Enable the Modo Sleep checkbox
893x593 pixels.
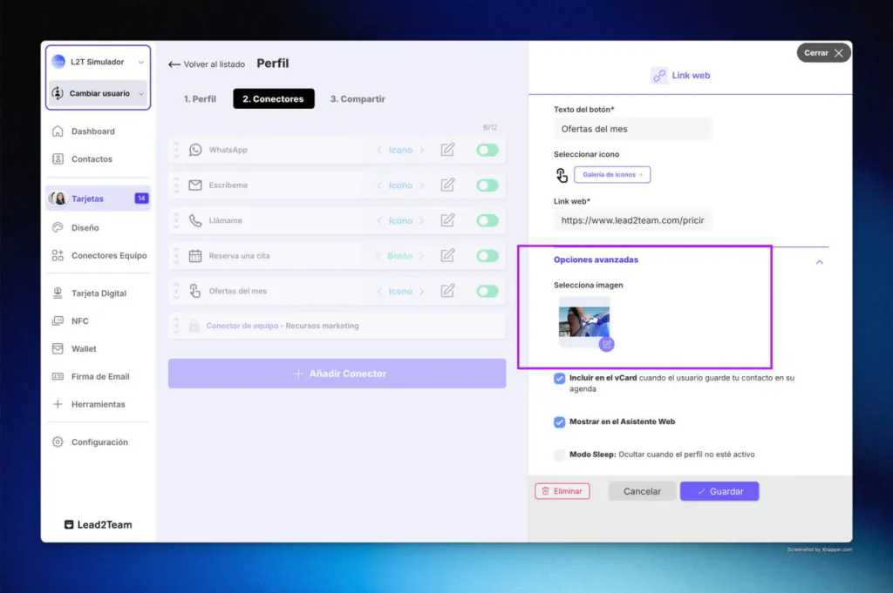(x=560, y=455)
